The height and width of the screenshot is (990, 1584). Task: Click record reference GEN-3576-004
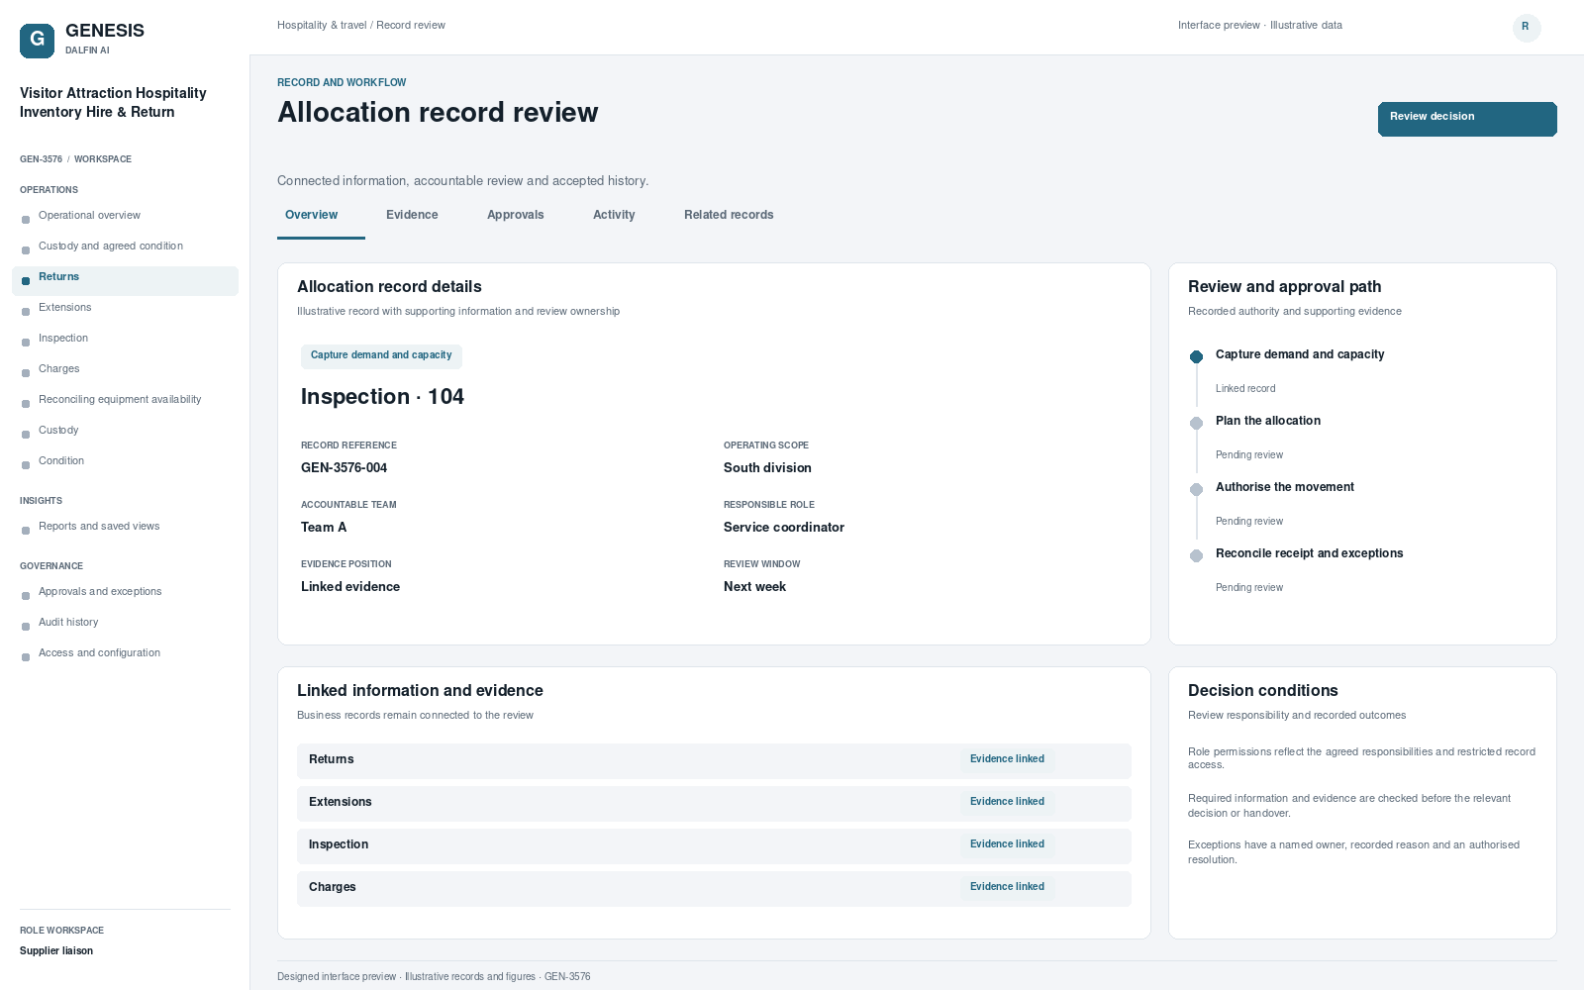tap(344, 468)
